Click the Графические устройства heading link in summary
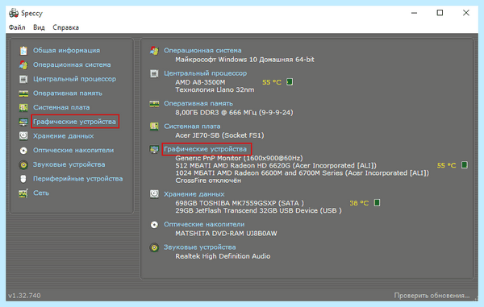Image resolution: width=484 pixels, height=307 pixels. pyautogui.click(x=205, y=149)
